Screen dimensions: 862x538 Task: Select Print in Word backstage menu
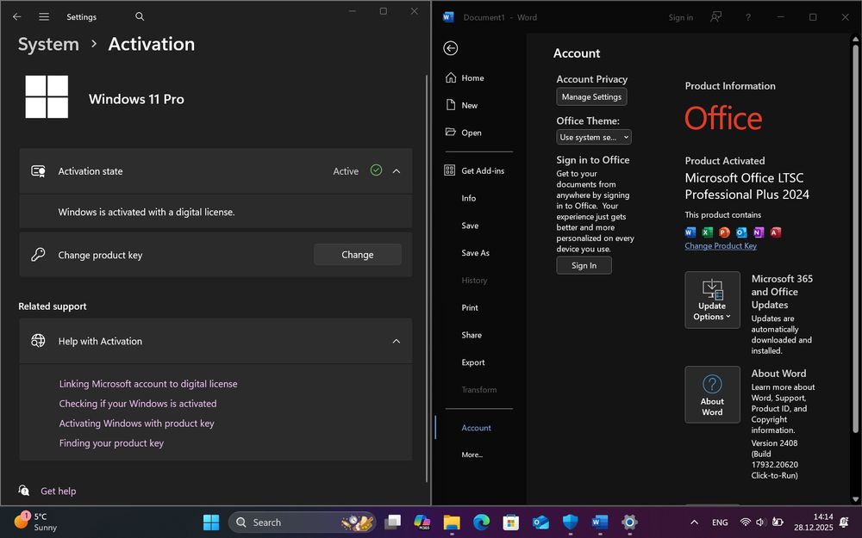[x=470, y=308]
